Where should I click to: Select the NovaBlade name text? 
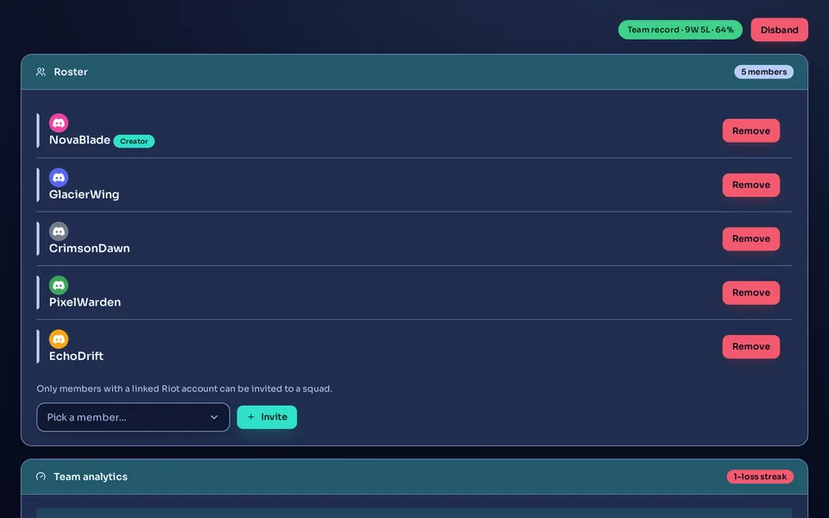pos(79,140)
